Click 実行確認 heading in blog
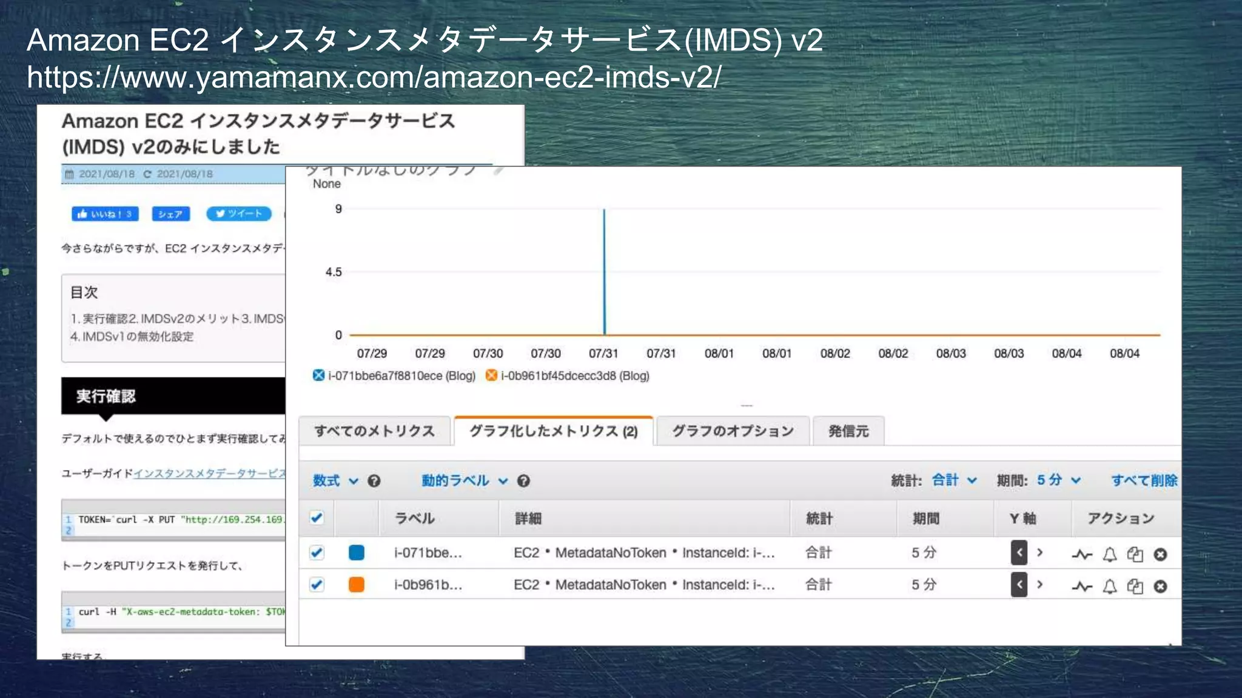The height and width of the screenshot is (698, 1242). click(x=173, y=396)
